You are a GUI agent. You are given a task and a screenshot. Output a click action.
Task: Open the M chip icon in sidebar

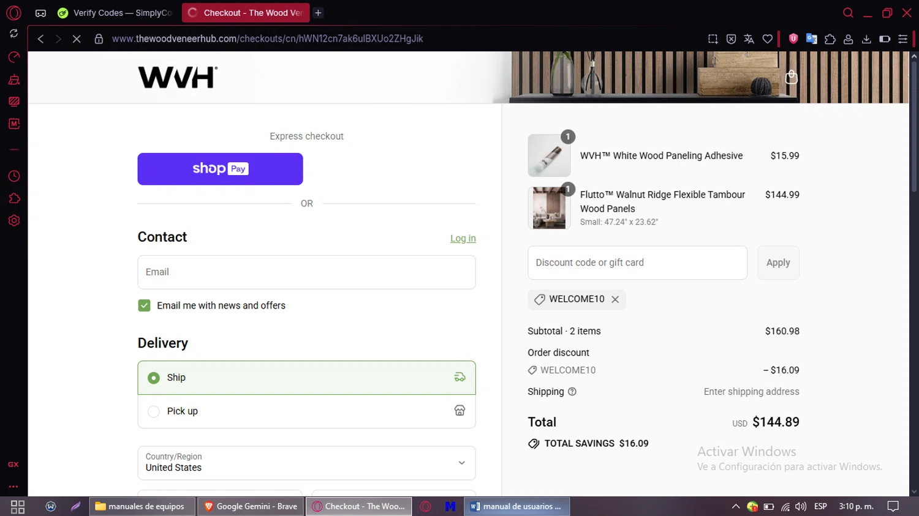(x=13, y=124)
